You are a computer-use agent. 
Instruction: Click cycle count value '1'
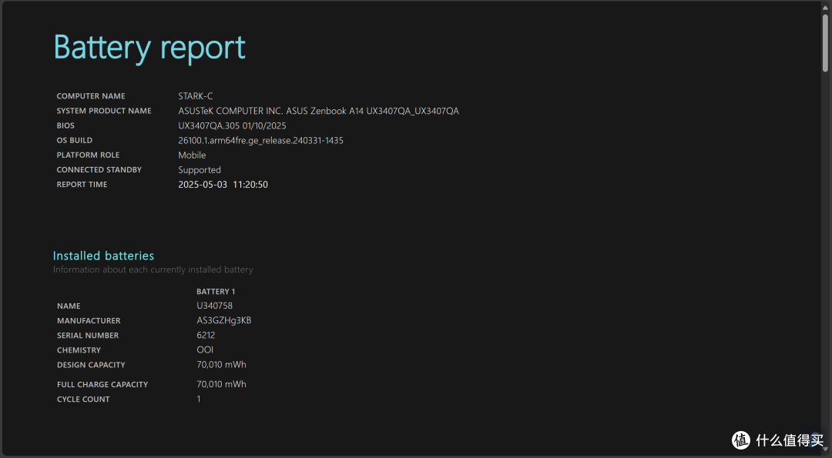[x=199, y=399]
